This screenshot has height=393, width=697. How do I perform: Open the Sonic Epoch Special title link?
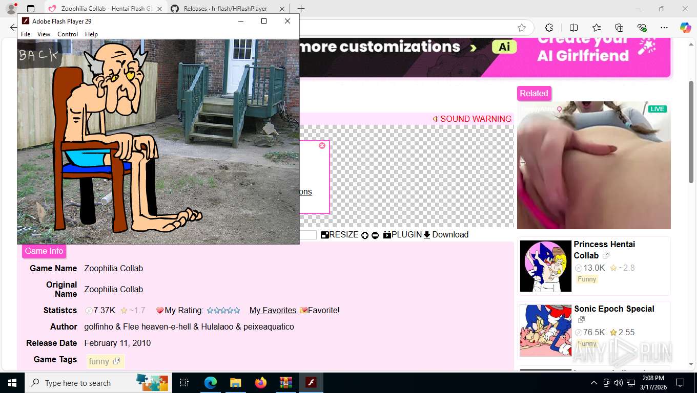pyautogui.click(x=614, y=309)
